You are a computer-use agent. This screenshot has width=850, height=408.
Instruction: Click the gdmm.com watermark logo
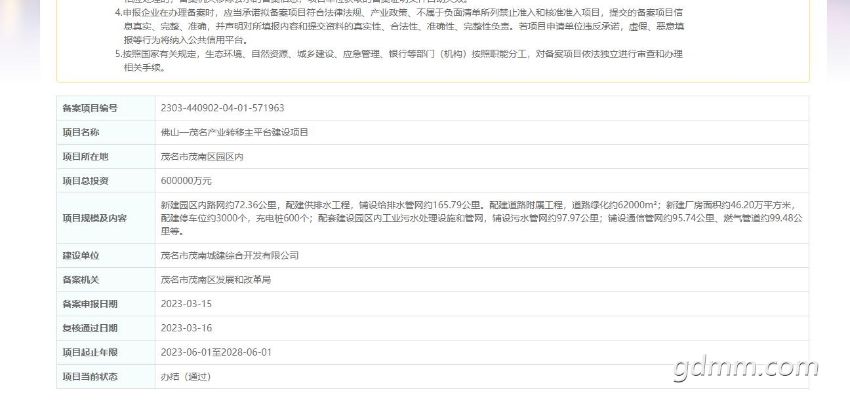point(746,368)
